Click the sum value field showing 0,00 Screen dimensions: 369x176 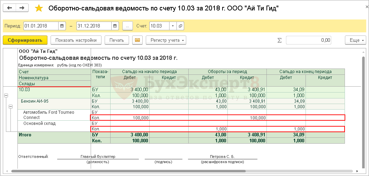tap(308, 40)
